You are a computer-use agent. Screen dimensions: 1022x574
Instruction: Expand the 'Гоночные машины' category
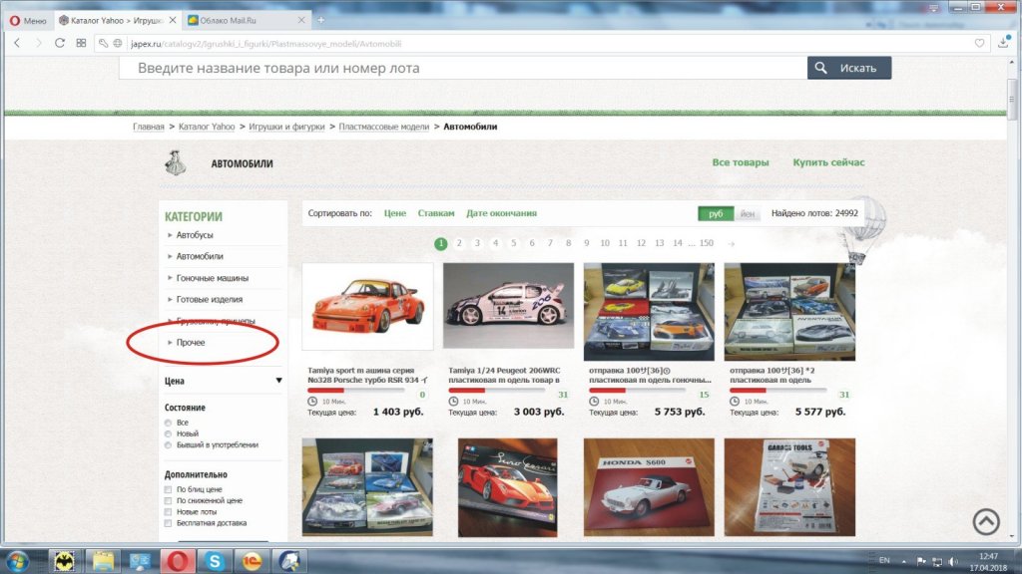(212, 278)
